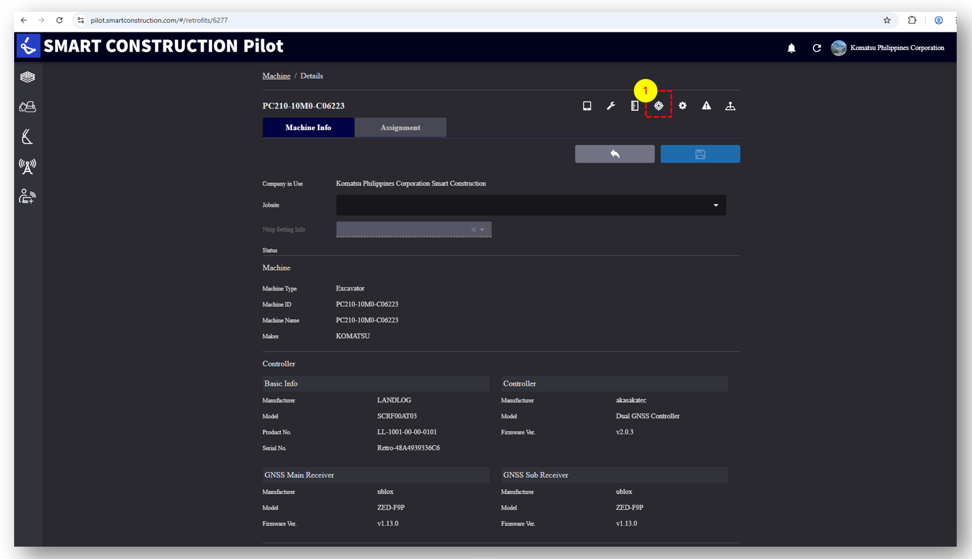Screen dimensions: 972x559
Task: Click the Machine breadcrumb link
Action: (276, 76)
